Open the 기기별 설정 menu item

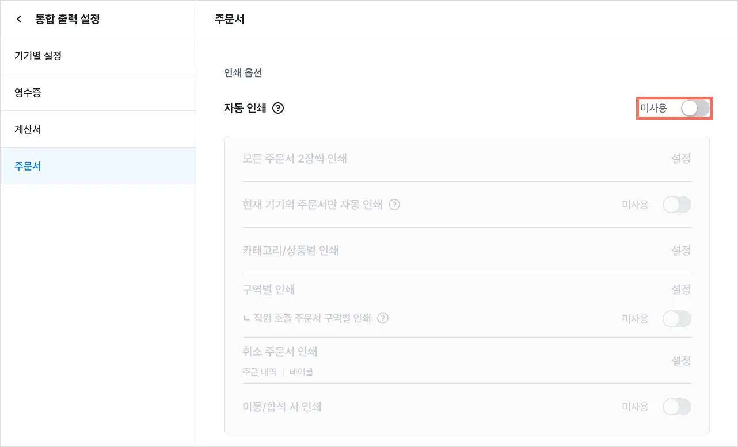tap(98, 56)
